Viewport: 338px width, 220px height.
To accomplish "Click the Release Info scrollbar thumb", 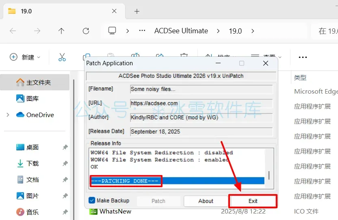I will point(269,175).
